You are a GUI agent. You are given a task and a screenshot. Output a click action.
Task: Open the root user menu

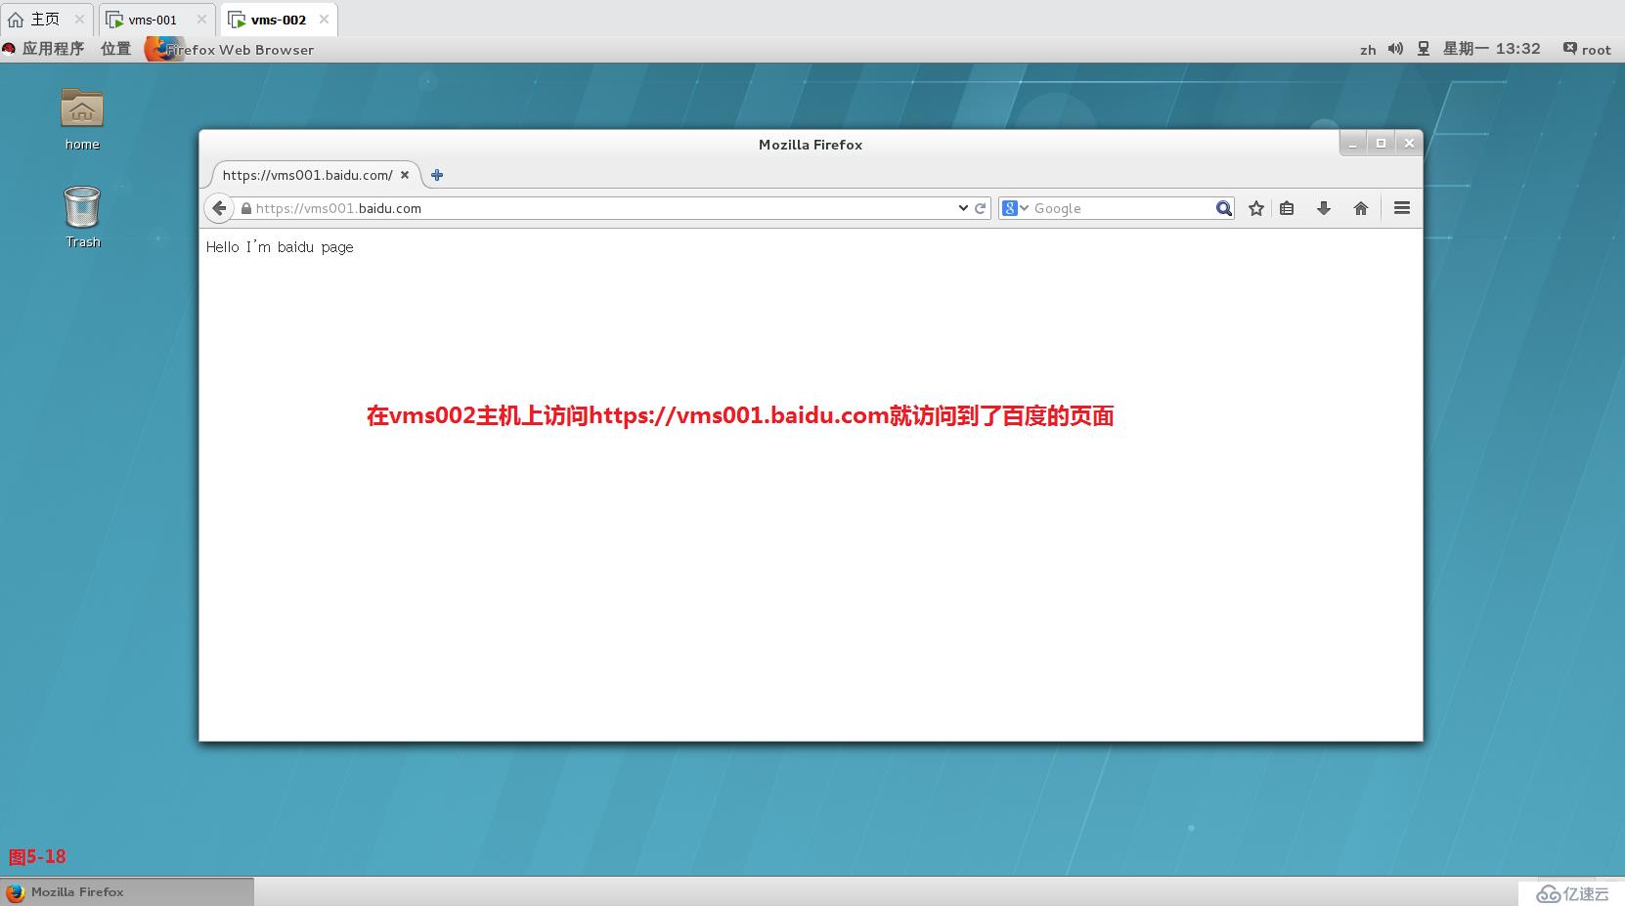point(1587,49)
